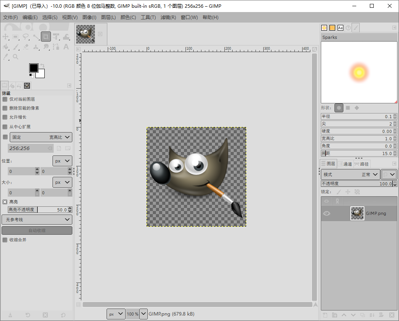The image size is (399, 321).
Task: Click the Zoom magnifier tool
Action: pyautogui.click(x=16, y=57)
